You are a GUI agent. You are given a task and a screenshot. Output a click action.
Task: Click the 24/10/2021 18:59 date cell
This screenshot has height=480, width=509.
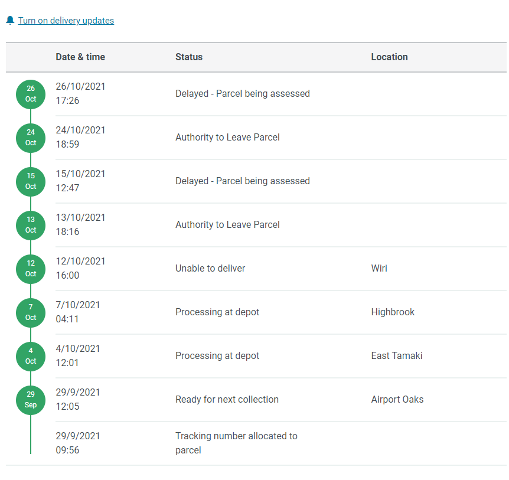coord(80,138)
